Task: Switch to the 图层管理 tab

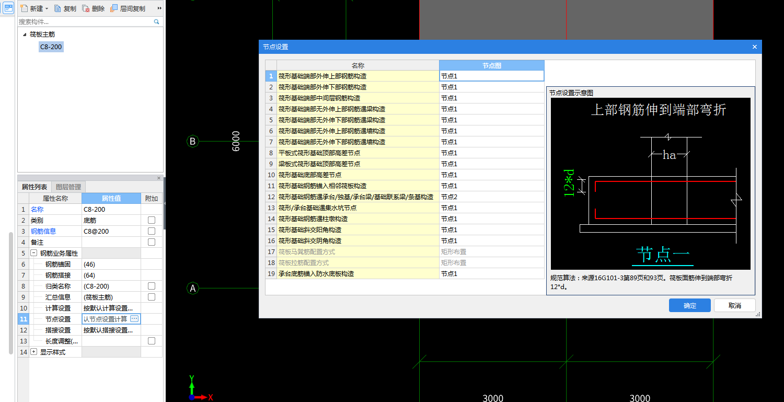Action: click(68, 187)
